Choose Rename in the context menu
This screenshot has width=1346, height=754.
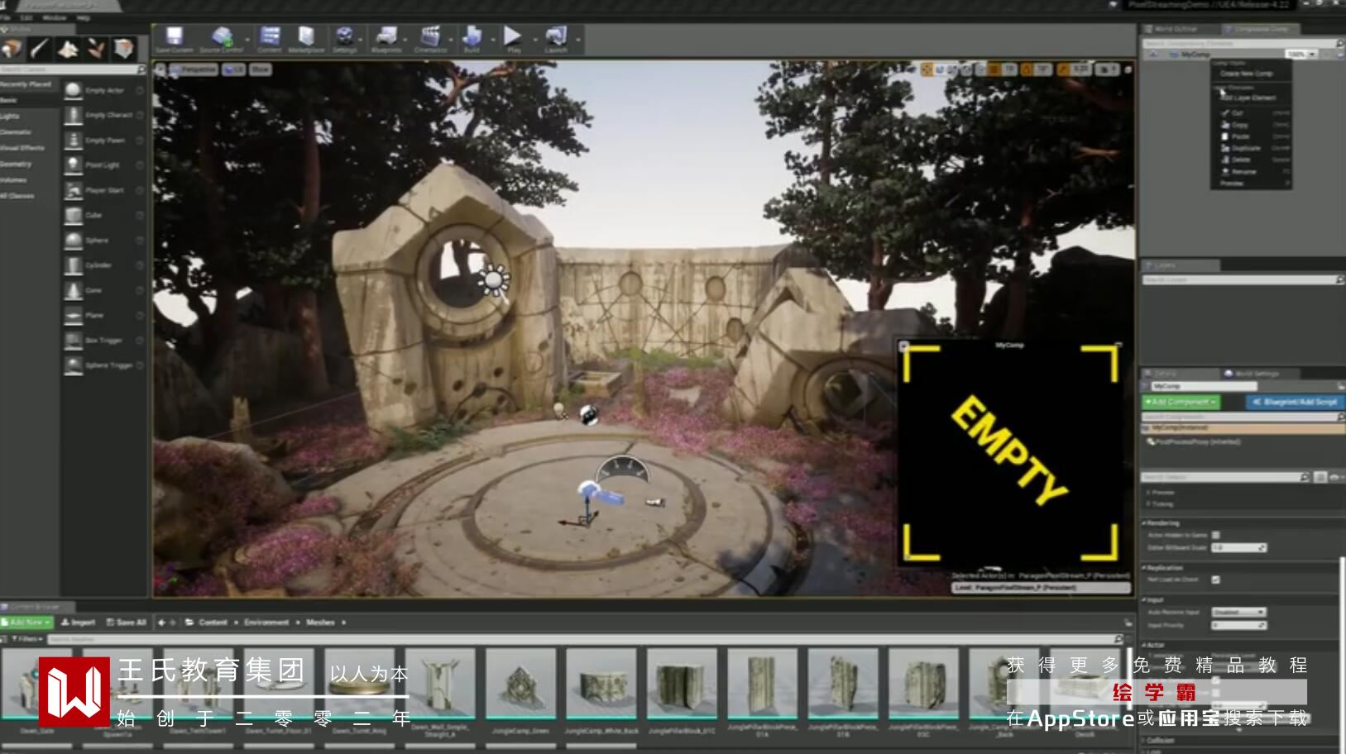point(1243,172)
